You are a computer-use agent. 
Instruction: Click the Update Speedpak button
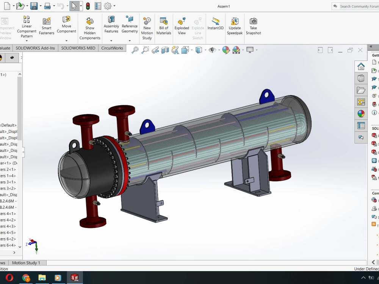(x=235, y=27)
